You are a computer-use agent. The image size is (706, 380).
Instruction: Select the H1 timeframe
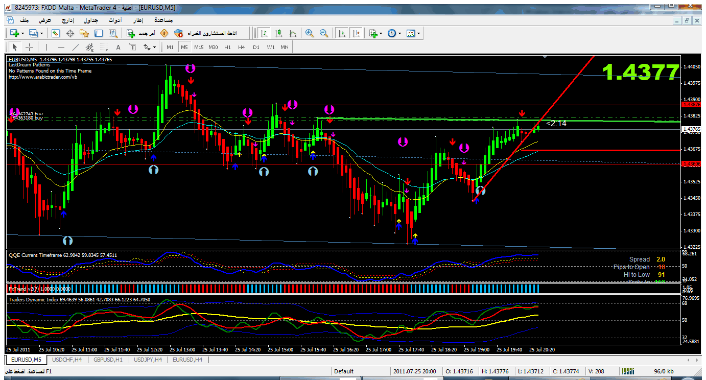[x=227, y=47]
